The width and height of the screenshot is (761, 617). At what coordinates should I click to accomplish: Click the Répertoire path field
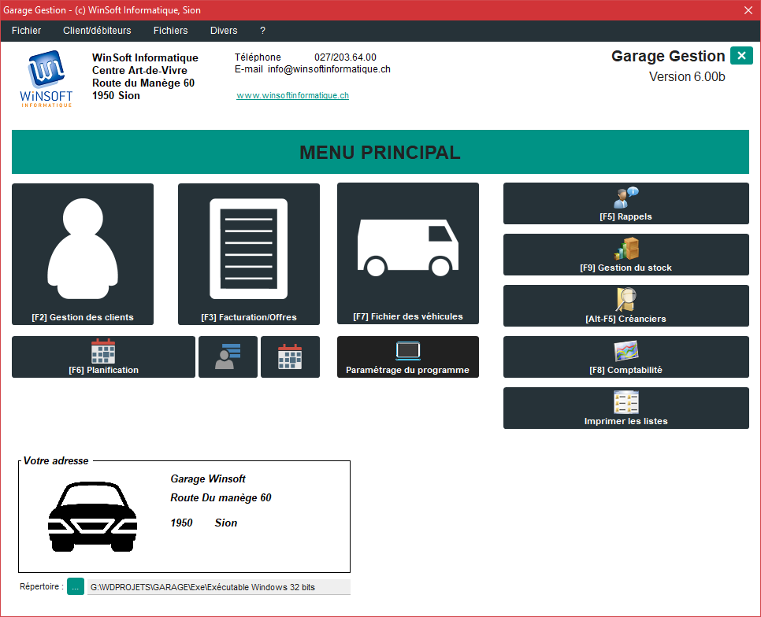click(x=219, y=587)
